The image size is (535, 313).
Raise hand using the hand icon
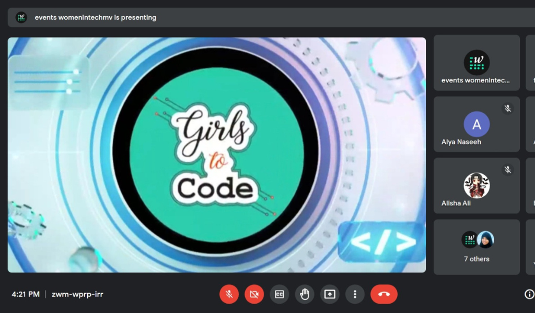coord(305,294)
